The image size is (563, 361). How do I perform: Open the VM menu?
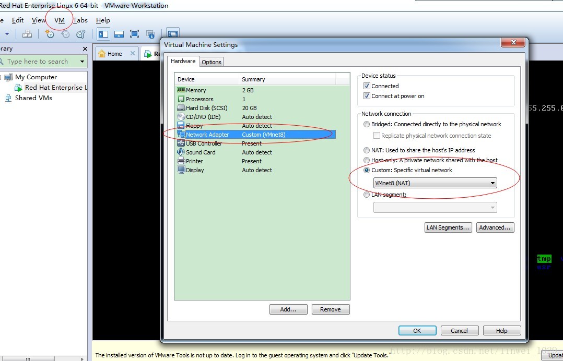60,20
